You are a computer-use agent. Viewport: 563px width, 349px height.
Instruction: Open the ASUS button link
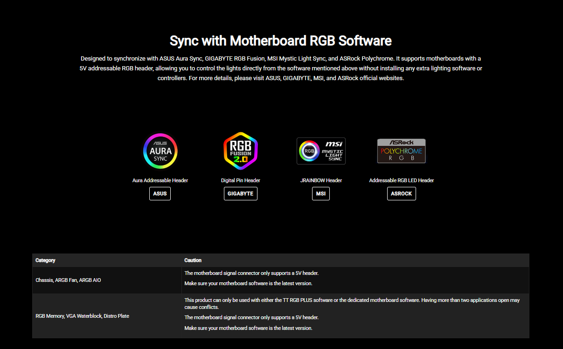click(160, 193)
